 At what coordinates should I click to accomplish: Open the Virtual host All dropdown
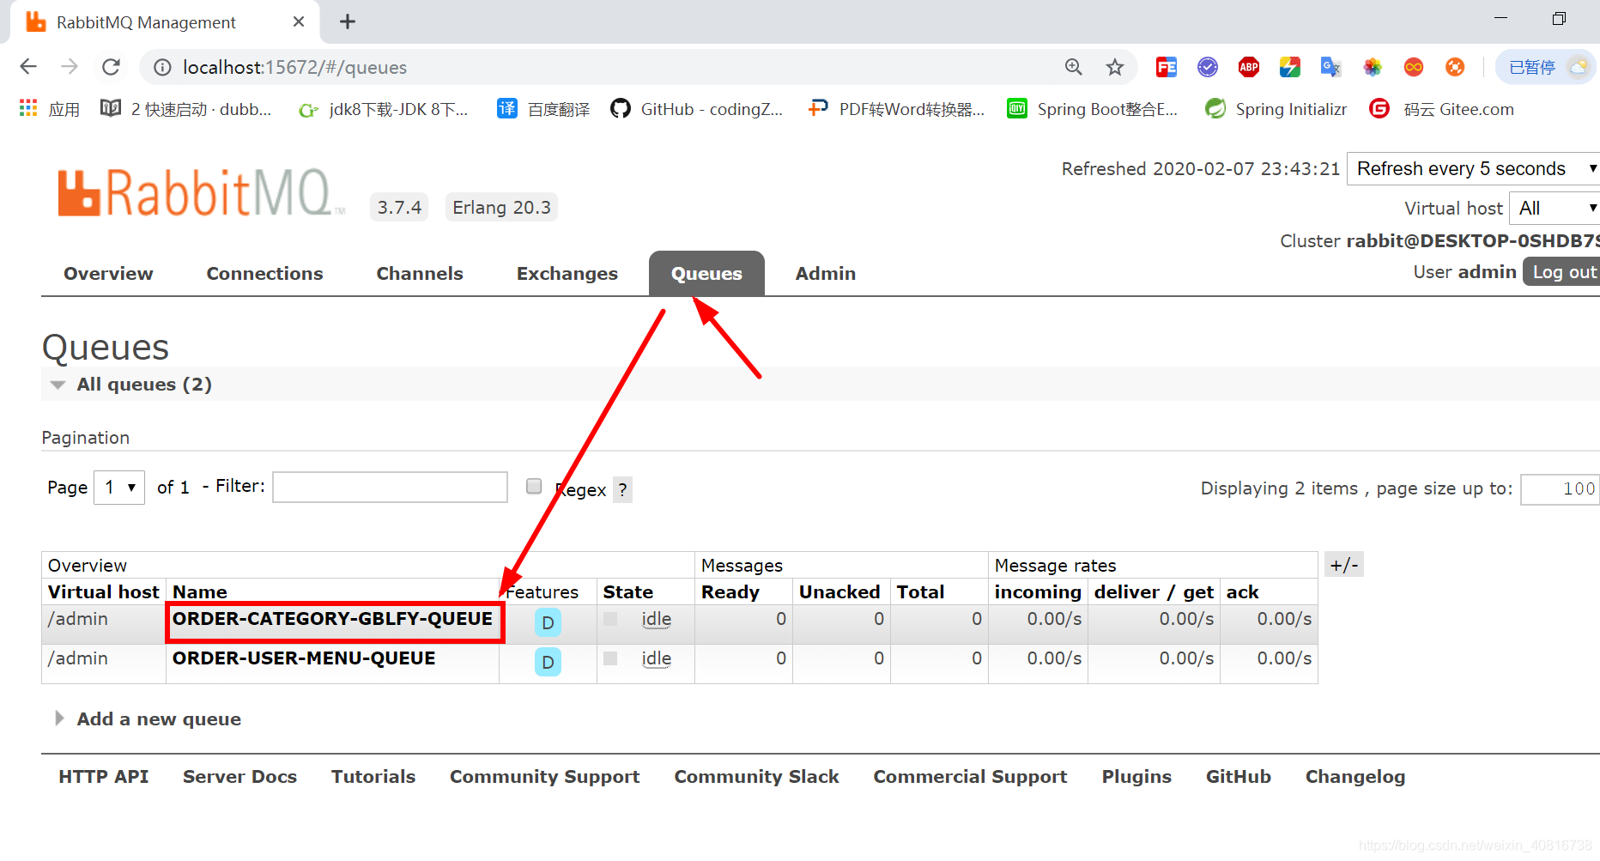point(1555,208)
